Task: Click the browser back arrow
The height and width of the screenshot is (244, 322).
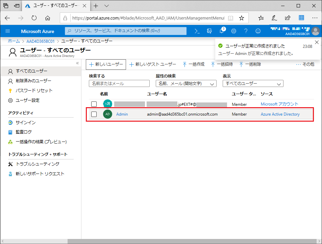Action: pyautogui.click(x=7, y=18)
